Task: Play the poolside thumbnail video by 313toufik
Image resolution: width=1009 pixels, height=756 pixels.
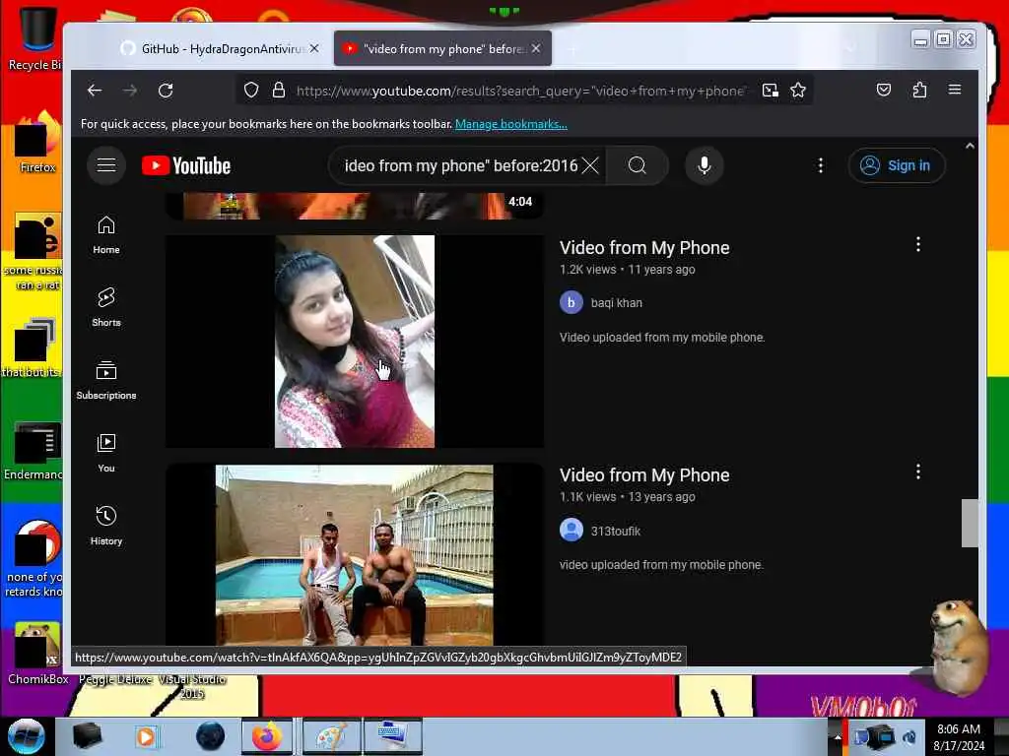Action: click(x=355, y=555)
